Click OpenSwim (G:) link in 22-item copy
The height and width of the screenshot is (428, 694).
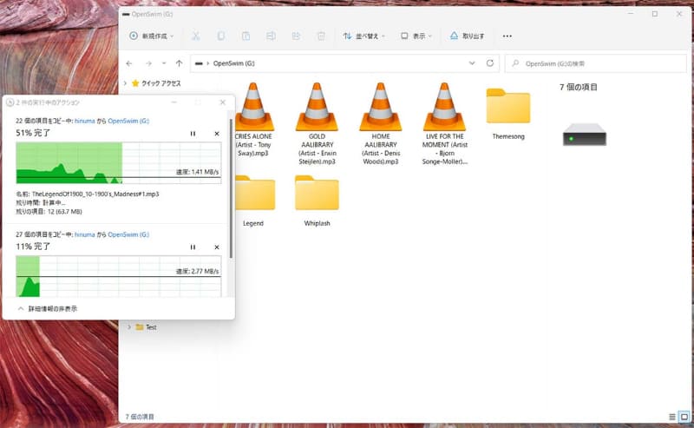click(128, 121)
